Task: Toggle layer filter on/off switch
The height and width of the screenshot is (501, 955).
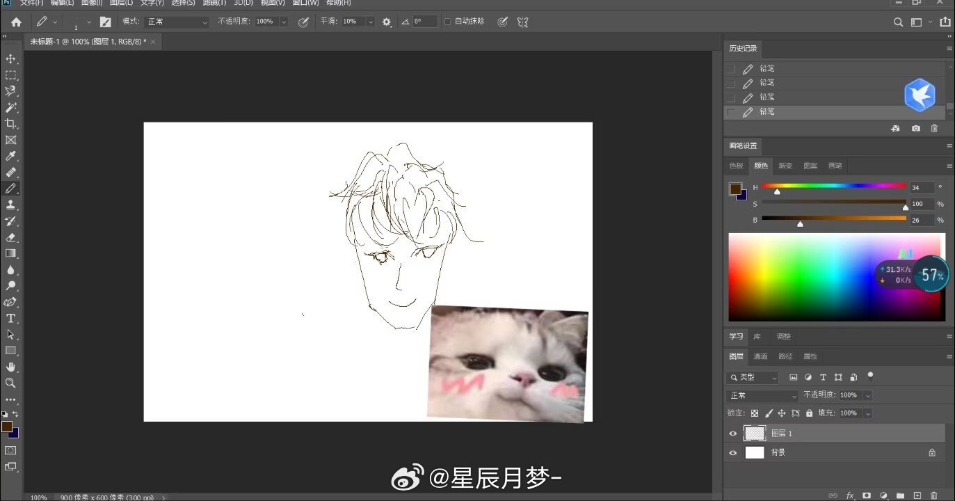Action: click(869, 376)
